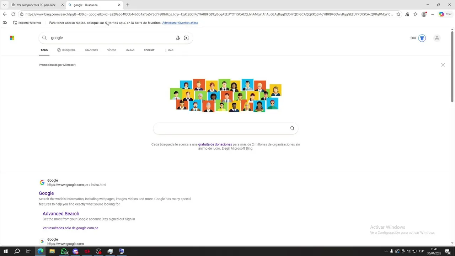Click the 'https://www.google.com' second result URL

pos(65,244)
